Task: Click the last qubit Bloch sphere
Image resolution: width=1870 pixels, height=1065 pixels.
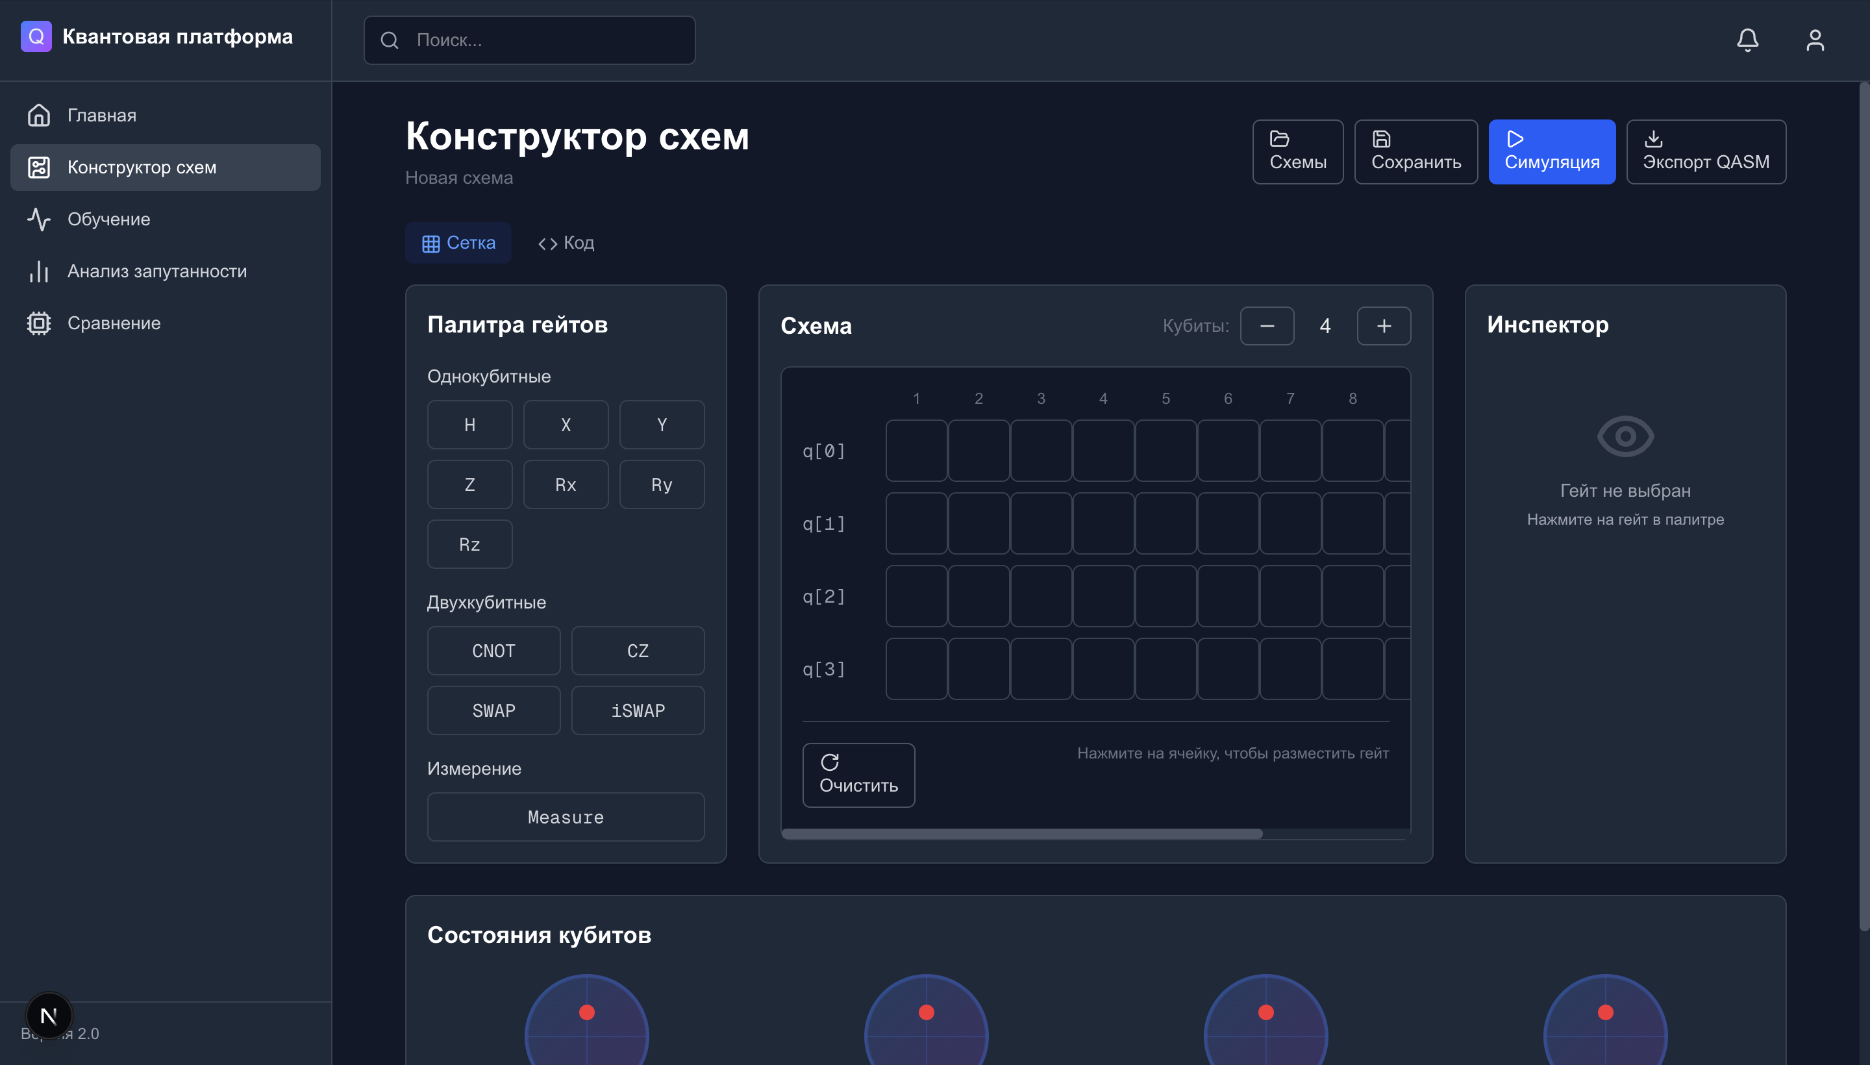Action: coord(1605,1020)
